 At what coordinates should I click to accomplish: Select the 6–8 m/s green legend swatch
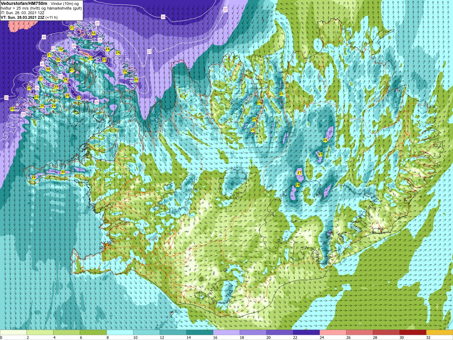[x=93, y=333]
